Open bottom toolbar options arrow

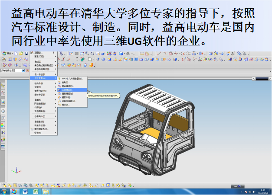pyautogui.click(x=134, y=186)
